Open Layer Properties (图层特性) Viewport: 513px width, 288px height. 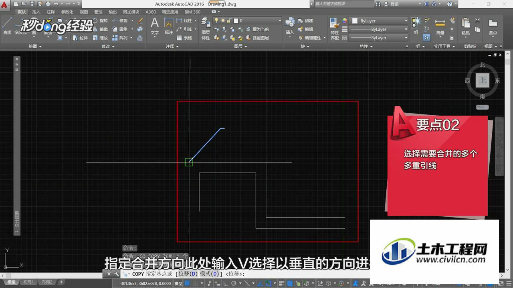206,28
